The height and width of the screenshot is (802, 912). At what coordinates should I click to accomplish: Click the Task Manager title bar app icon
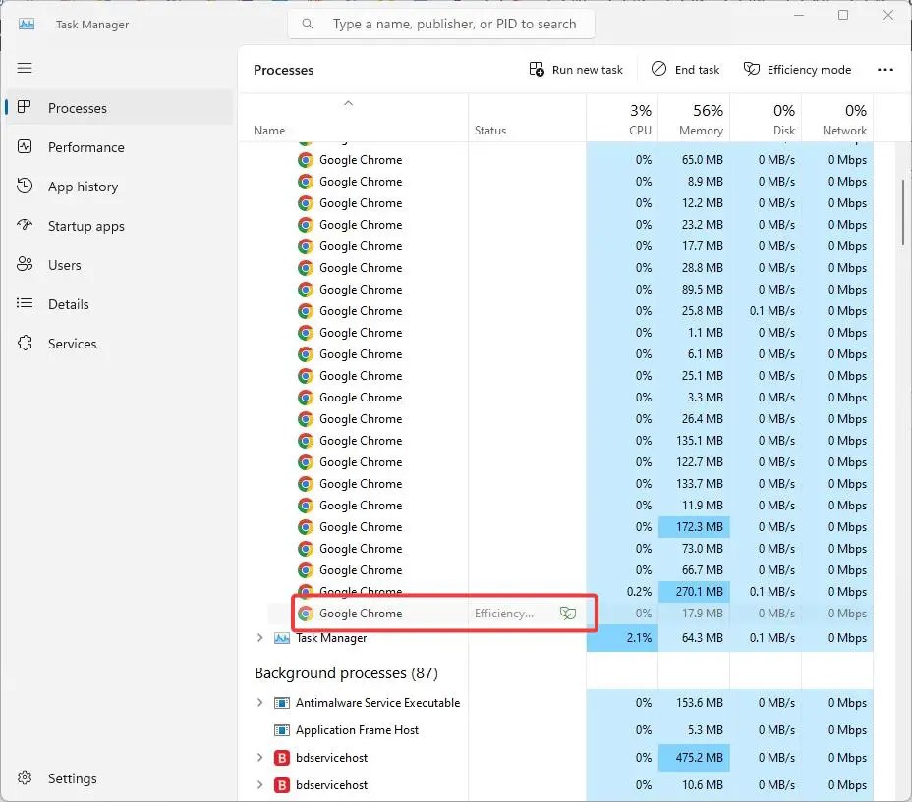[27, 24]
